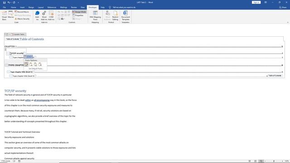Screen dimensions: 290x163
Task: Switch to the Insert tab
Action: (22, 7)
